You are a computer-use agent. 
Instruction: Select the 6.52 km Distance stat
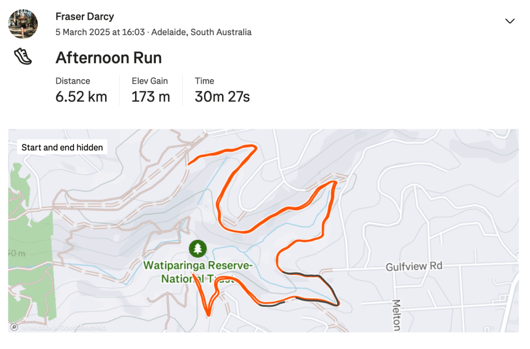pyautogui.click(x=81, y=96)
